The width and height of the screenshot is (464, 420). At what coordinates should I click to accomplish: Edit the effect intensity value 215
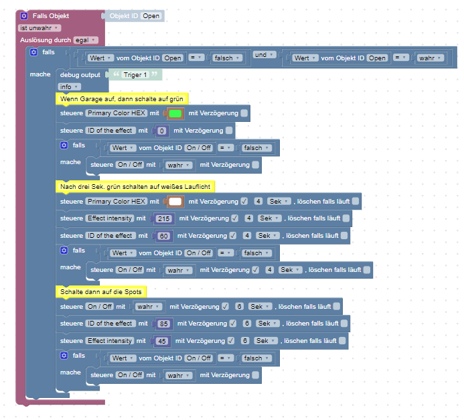pyautogui.click(x=163, y=219)
